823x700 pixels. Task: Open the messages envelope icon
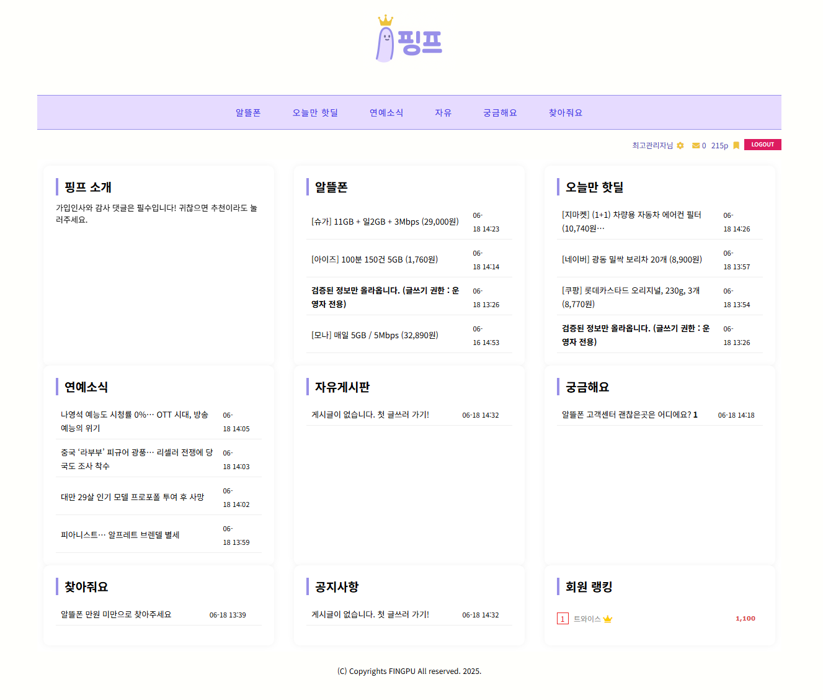(696, 146)
